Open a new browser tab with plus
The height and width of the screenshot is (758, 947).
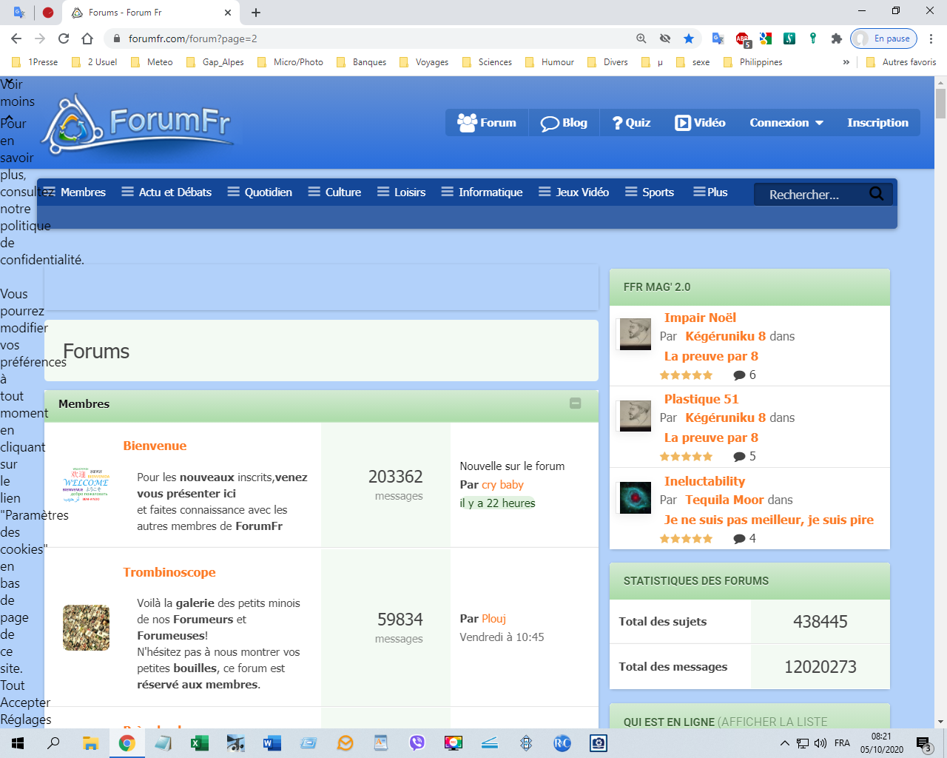(256, 13)
